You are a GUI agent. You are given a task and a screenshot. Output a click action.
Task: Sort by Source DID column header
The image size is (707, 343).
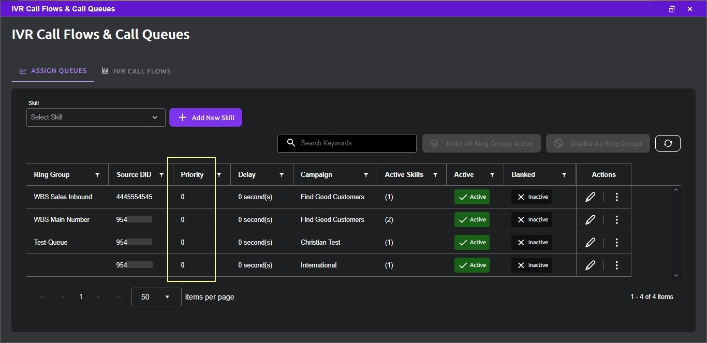(134, 175)
